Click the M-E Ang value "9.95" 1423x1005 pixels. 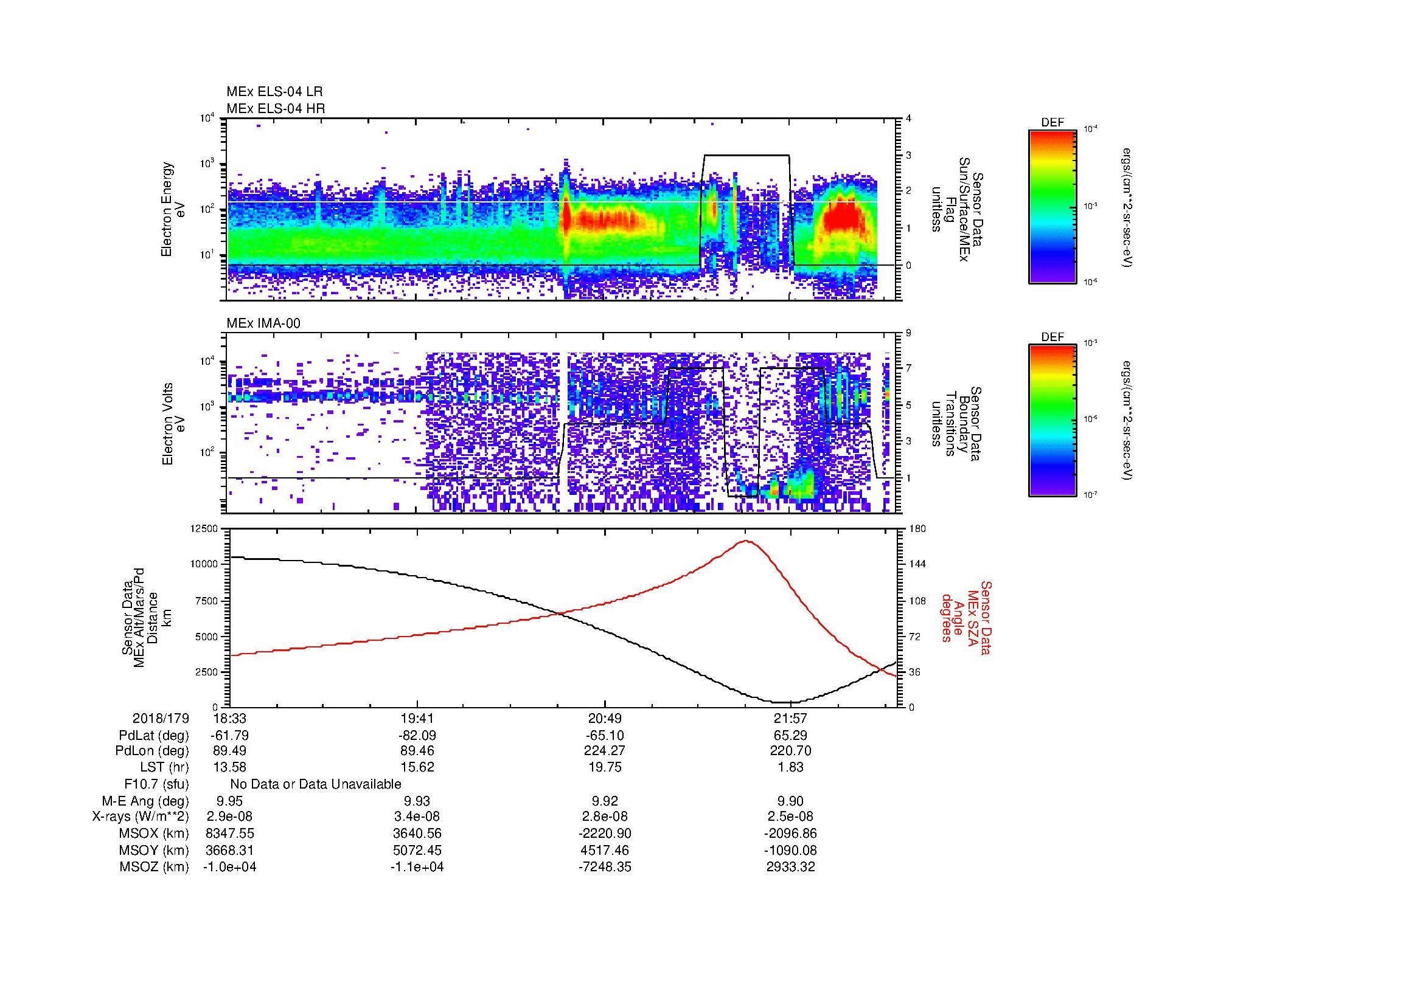tap(230, 801)
